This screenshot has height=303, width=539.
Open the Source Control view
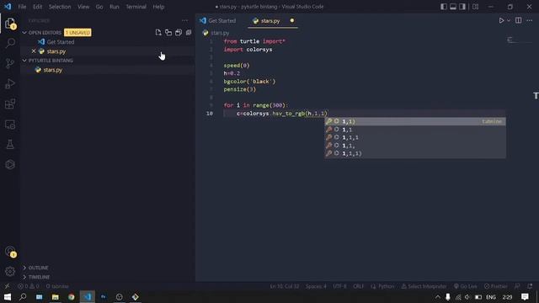tap(10, 63)
